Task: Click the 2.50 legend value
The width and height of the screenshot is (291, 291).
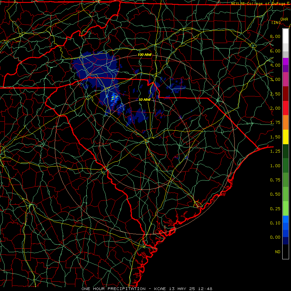Action: 275,94
